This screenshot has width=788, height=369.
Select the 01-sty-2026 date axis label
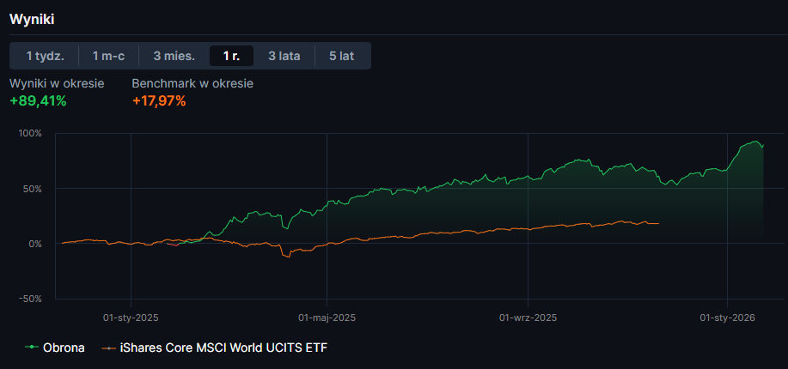727,318
